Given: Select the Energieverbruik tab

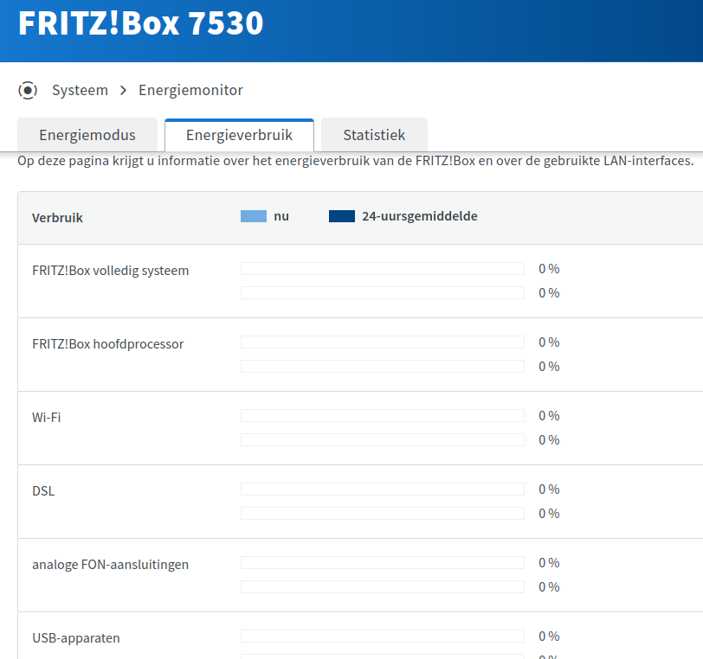Looking at the screenshot, I should tap(239, 136).
